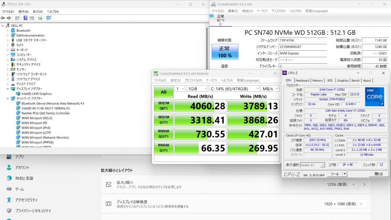This screenshot has height=220, width=391.
Task: Switch to the Graphics tab in CPU-Z
Action: pyautogui.click(x=343, y=80)
